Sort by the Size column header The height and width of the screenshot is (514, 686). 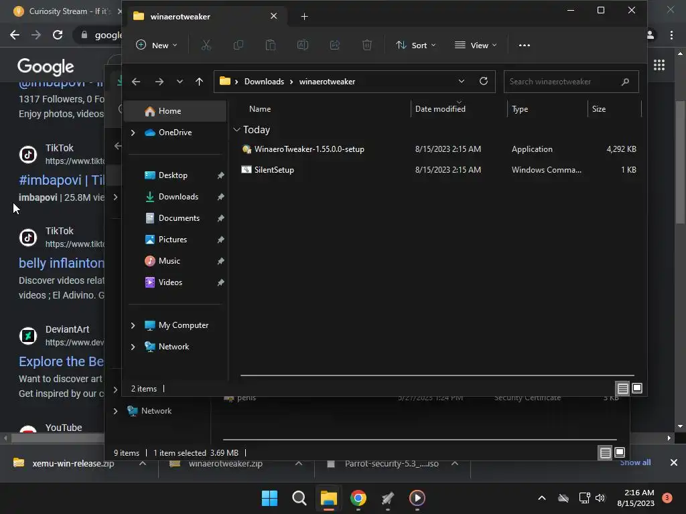coord(599,109)
